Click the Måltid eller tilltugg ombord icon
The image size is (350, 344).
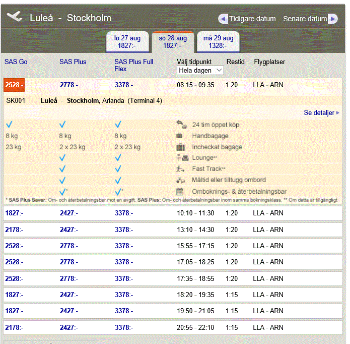pyautogui.click(x=181, y=180)
